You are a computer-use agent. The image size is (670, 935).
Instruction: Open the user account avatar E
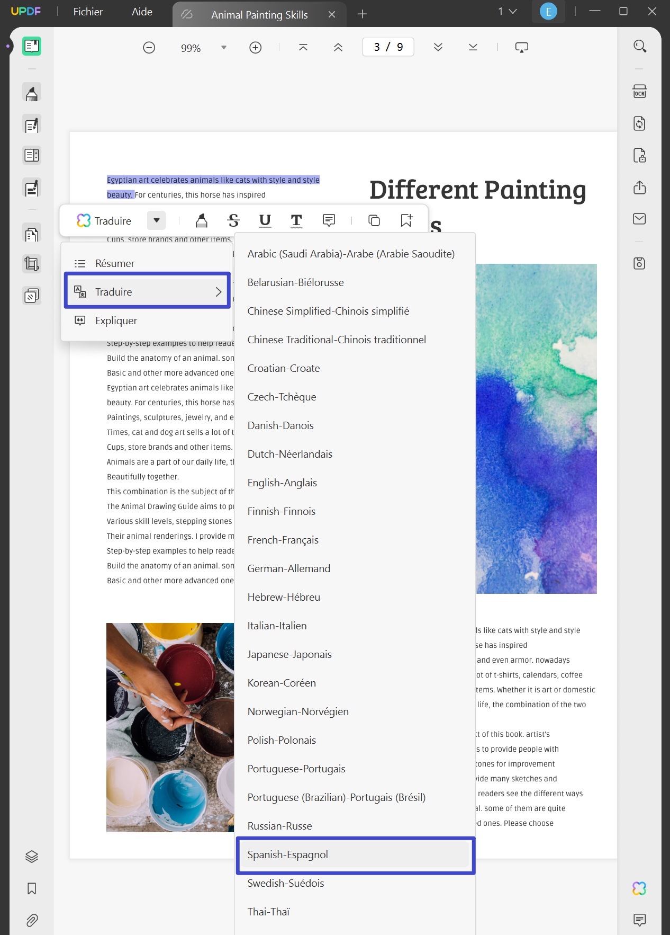coord(548,12)
